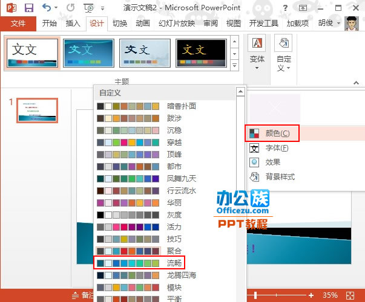Collapse the ribbon with the caret

pos(356,83)
